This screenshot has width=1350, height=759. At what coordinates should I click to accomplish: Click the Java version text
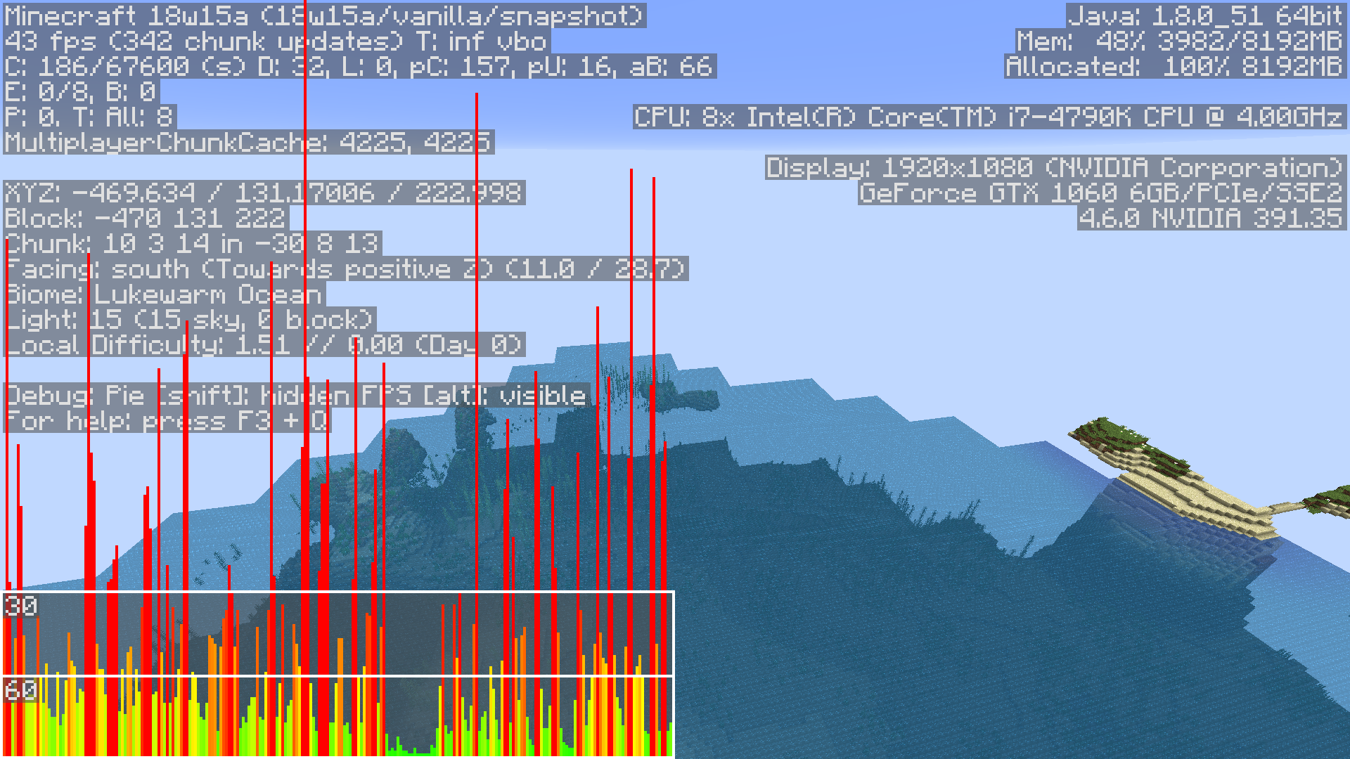tap(1205, 15)
